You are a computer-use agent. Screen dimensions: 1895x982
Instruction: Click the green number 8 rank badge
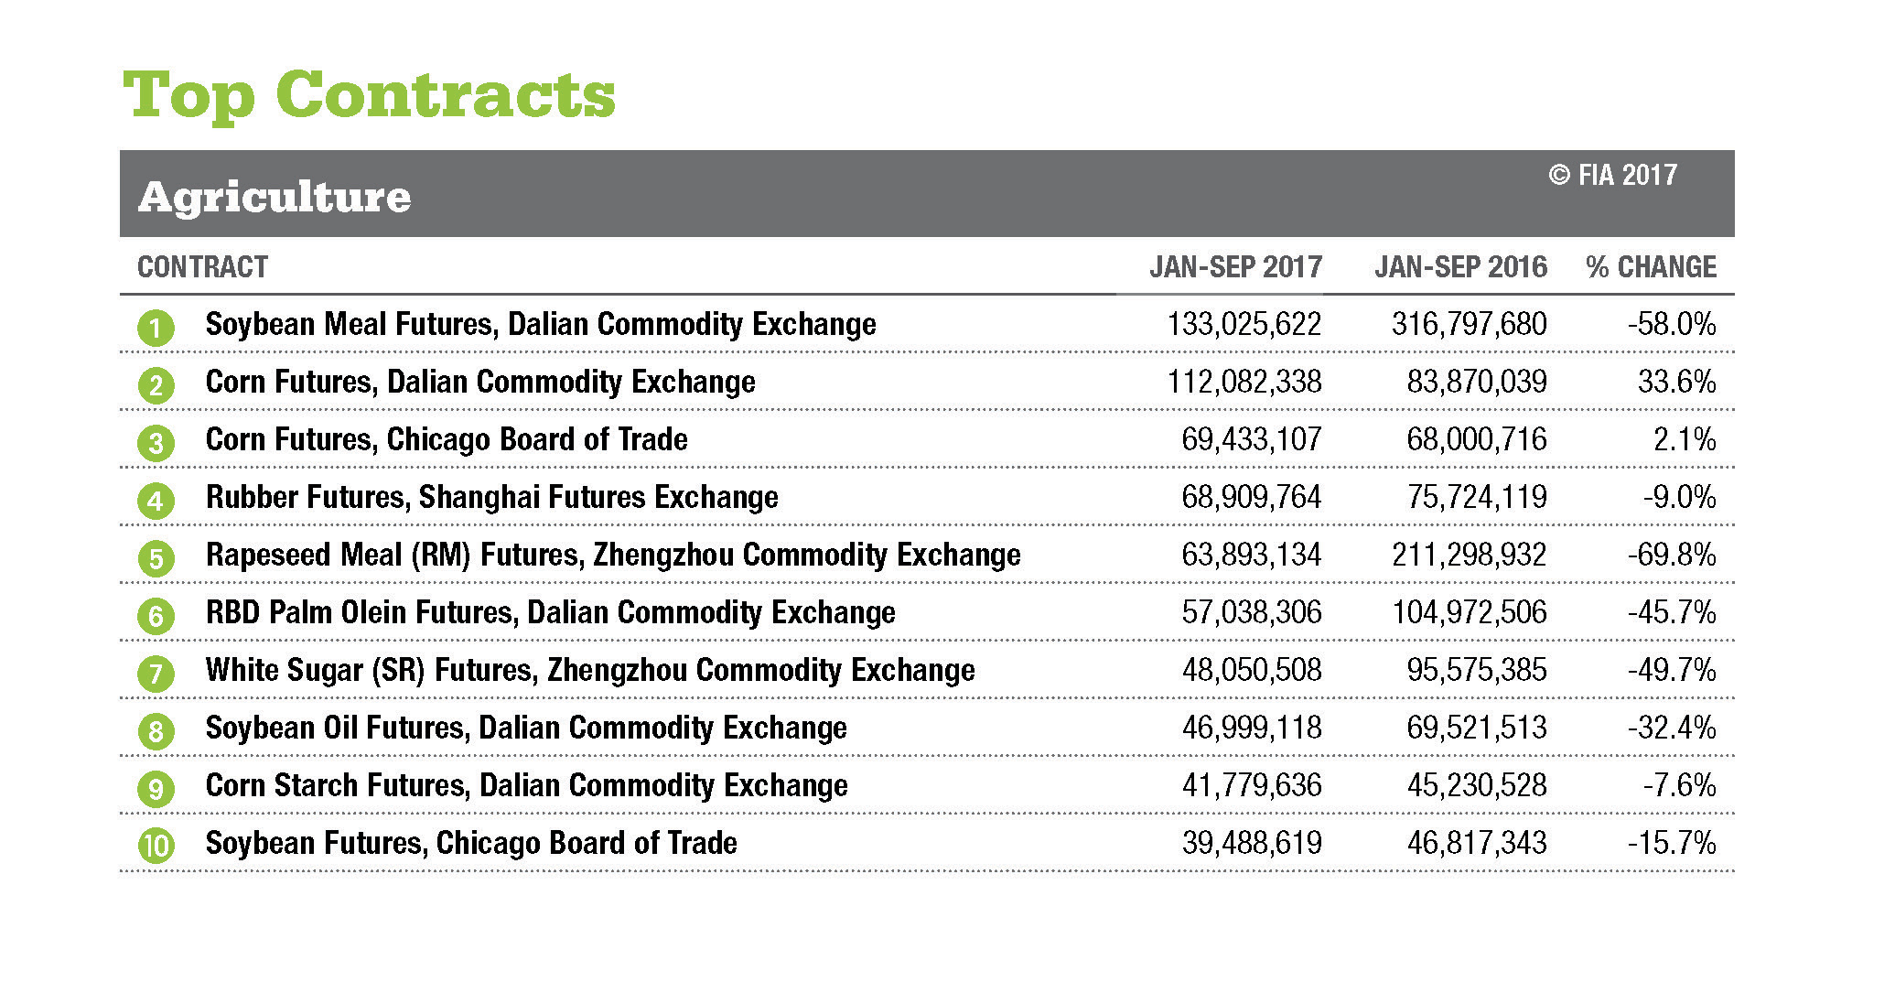156,731
